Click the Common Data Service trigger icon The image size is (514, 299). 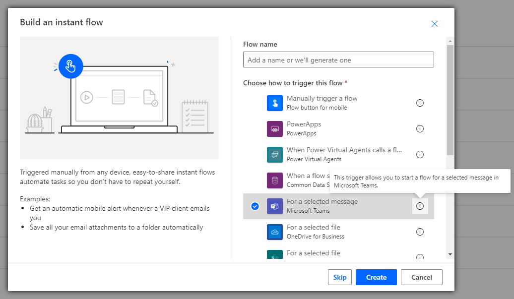pos(275,180)
